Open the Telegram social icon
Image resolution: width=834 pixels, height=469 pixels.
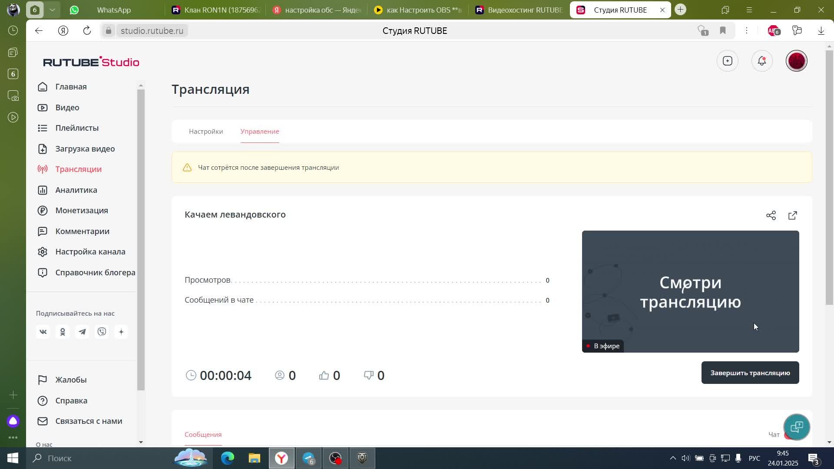click(x=82, y=332)
